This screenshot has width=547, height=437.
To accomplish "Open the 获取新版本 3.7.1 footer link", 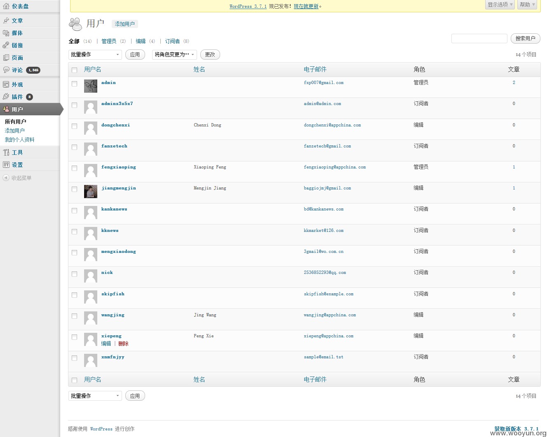I will coord(516,429).
